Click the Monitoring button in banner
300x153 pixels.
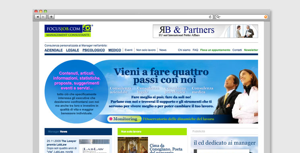(124, 119)
